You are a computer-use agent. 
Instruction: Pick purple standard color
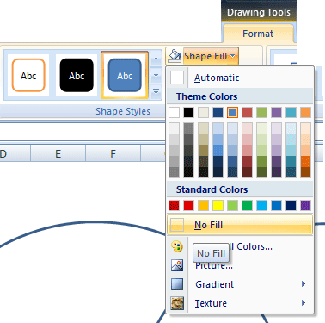305,205
